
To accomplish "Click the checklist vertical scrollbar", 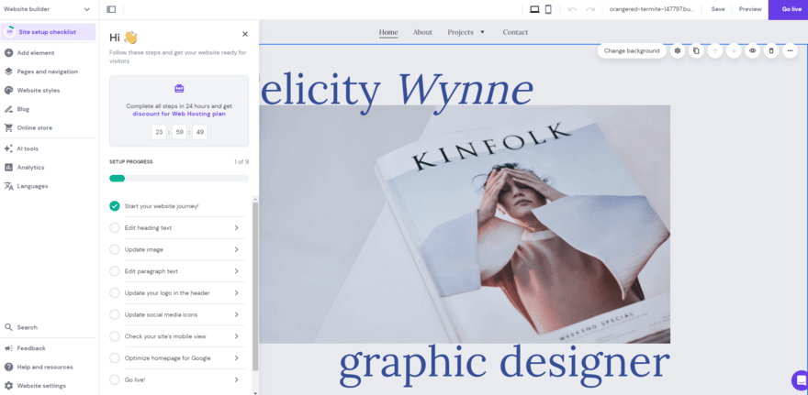I will 255,287.
